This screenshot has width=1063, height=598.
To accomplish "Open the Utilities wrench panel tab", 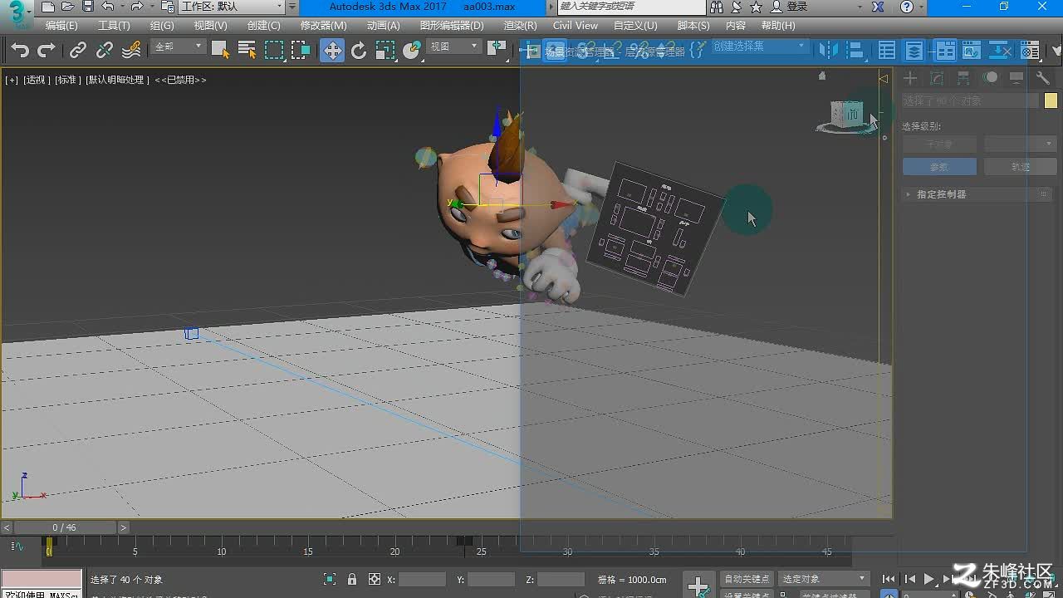I will 1043,78.
